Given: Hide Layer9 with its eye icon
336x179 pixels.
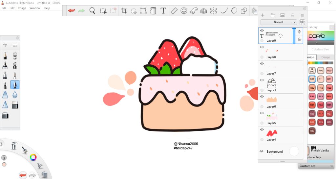Looking at the screenshot, I should point(262,31).
